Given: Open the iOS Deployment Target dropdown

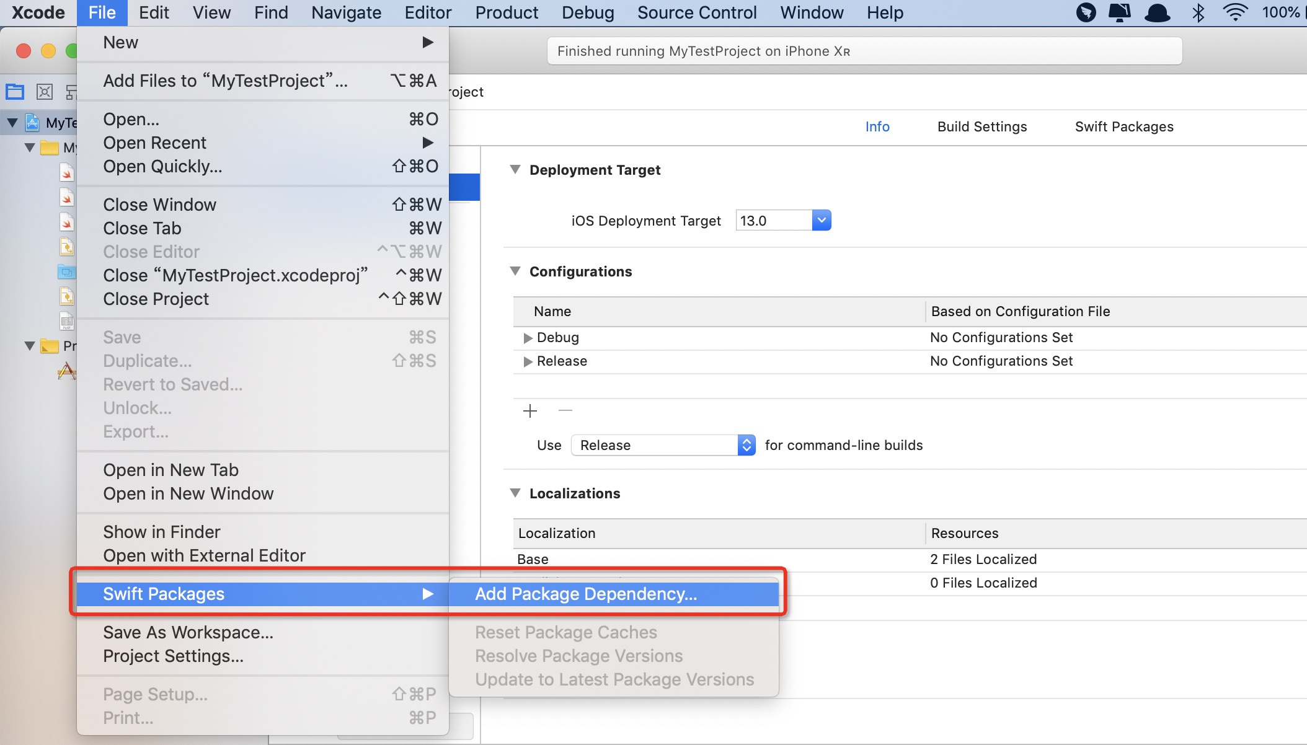Looking at the screenshot, I should click(822, 220).
